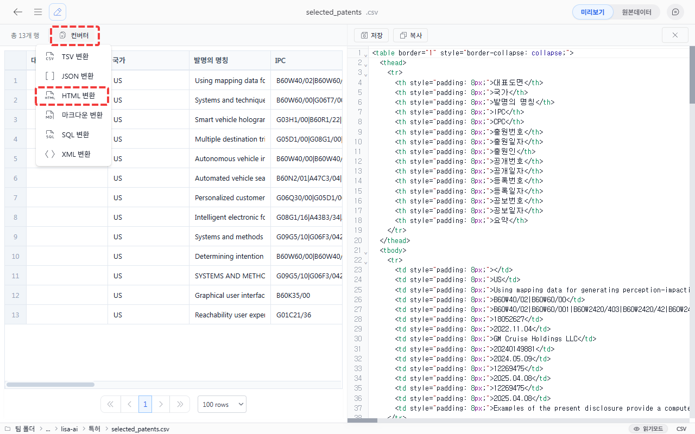Go to next page arrow
The height and width of the screenshot is (434, 695).
click(x=161, y=404)
